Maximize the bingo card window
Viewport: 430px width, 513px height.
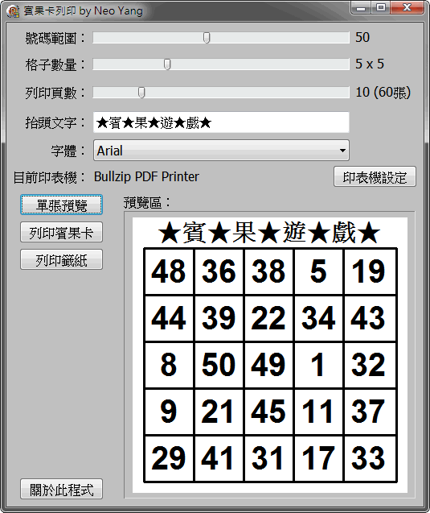point(381,8)
